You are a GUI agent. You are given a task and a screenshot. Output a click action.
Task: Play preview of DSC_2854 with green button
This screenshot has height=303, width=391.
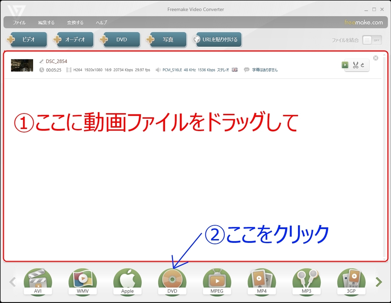click(345, 65)
